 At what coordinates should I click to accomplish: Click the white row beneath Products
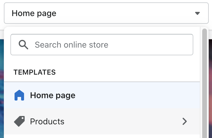point(102,136)
